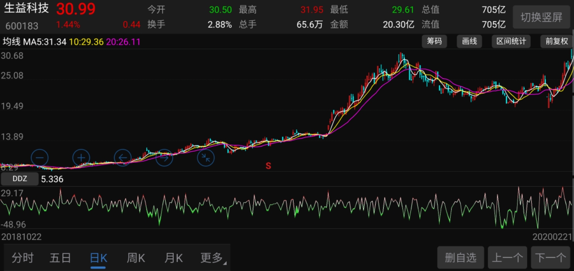The height and width of the screenshot is (271, 574).
Task: Tap the price change value 0.44
Action: [132, 25]
